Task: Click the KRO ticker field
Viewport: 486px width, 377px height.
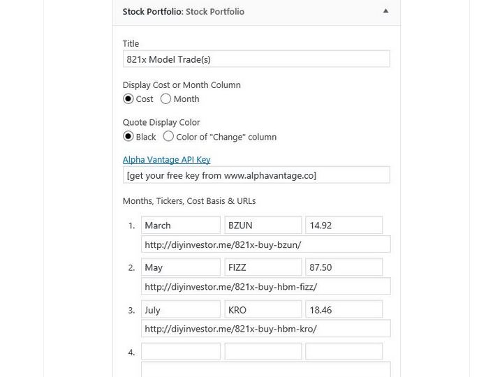Action: (263, 309)
